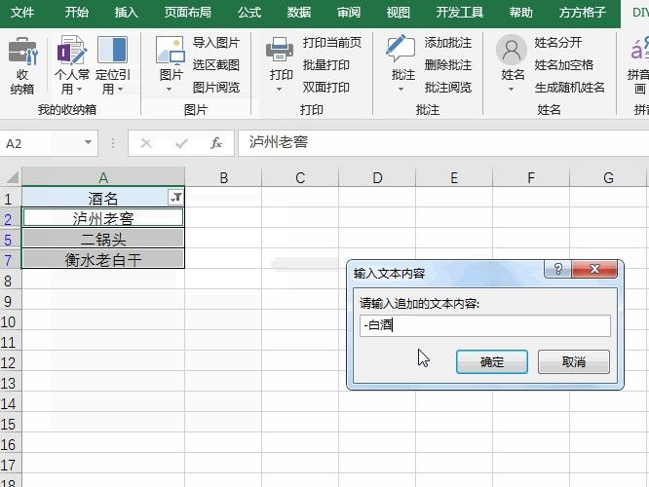
Task: Select column D header
Action: [377, 178]
